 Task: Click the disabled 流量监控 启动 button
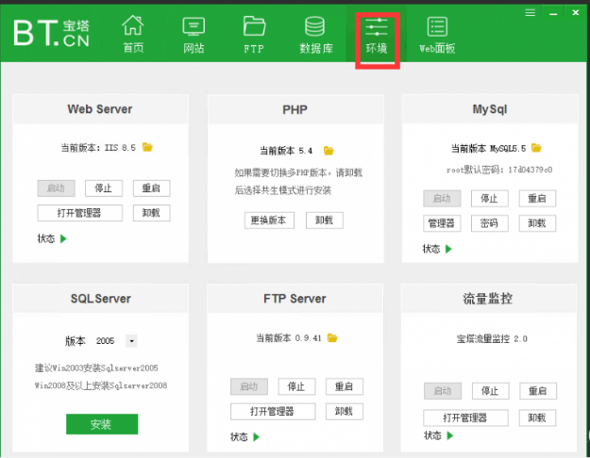pos(443,391)
